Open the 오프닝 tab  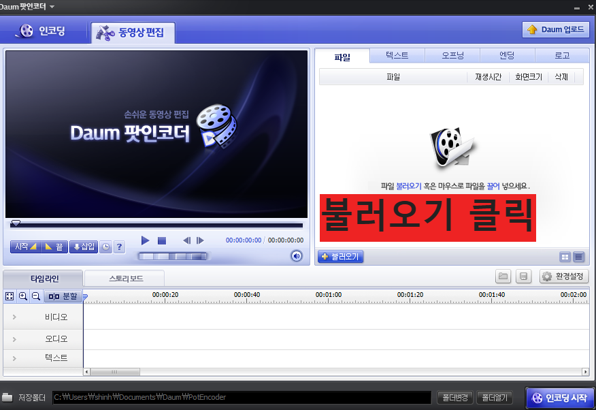click(x=452, y=56)
